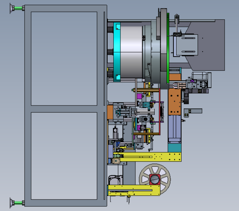Select the lower yellow slotted rail plate

pyautogui.click(x=134, y=190)
